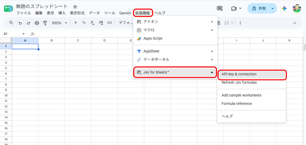Open the 編集 menu
The width and height of the screenshot is (306, 145).
coord(39,13)
